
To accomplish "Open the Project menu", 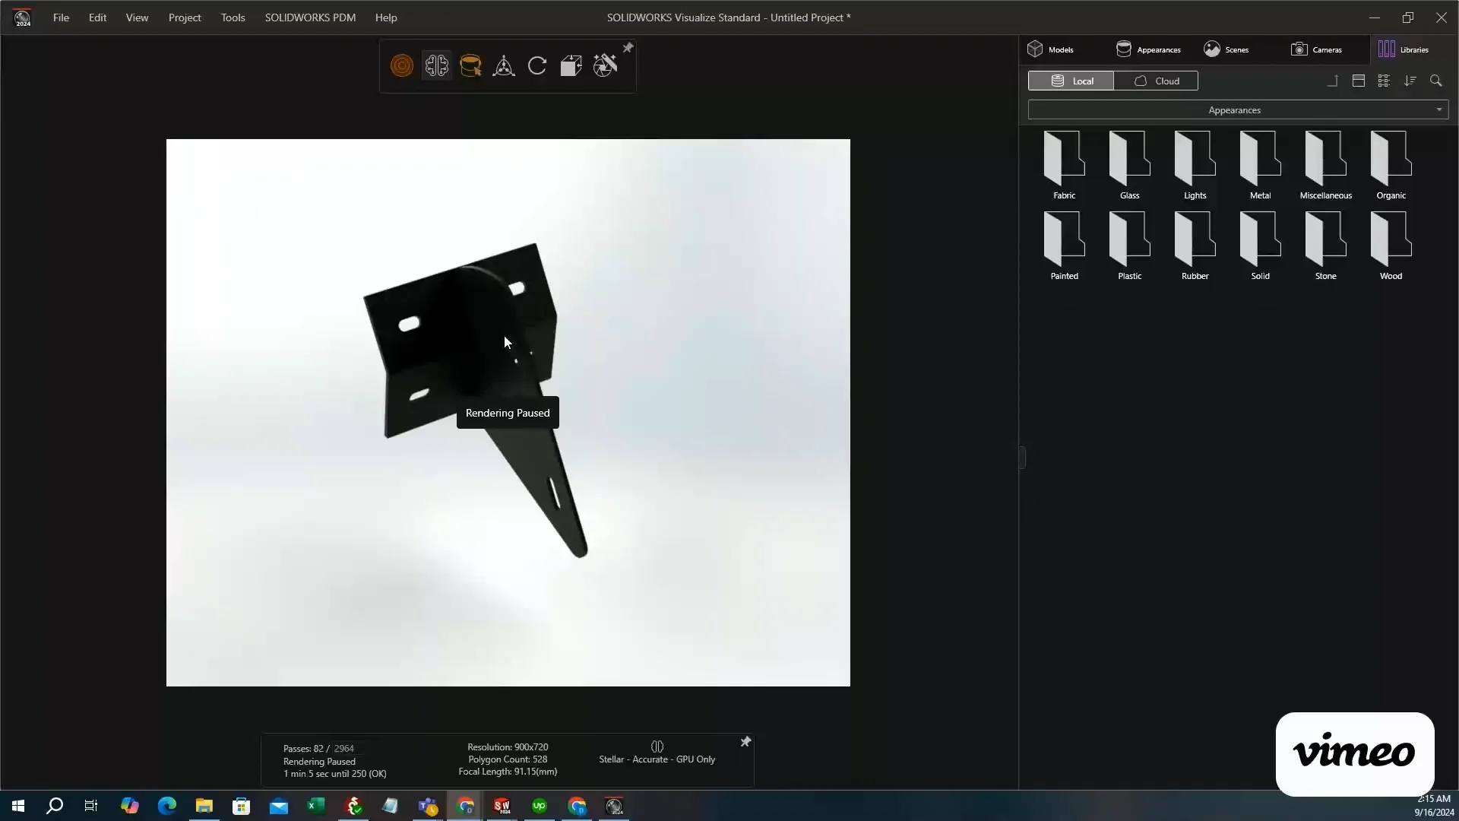I will tap(185, 17).
